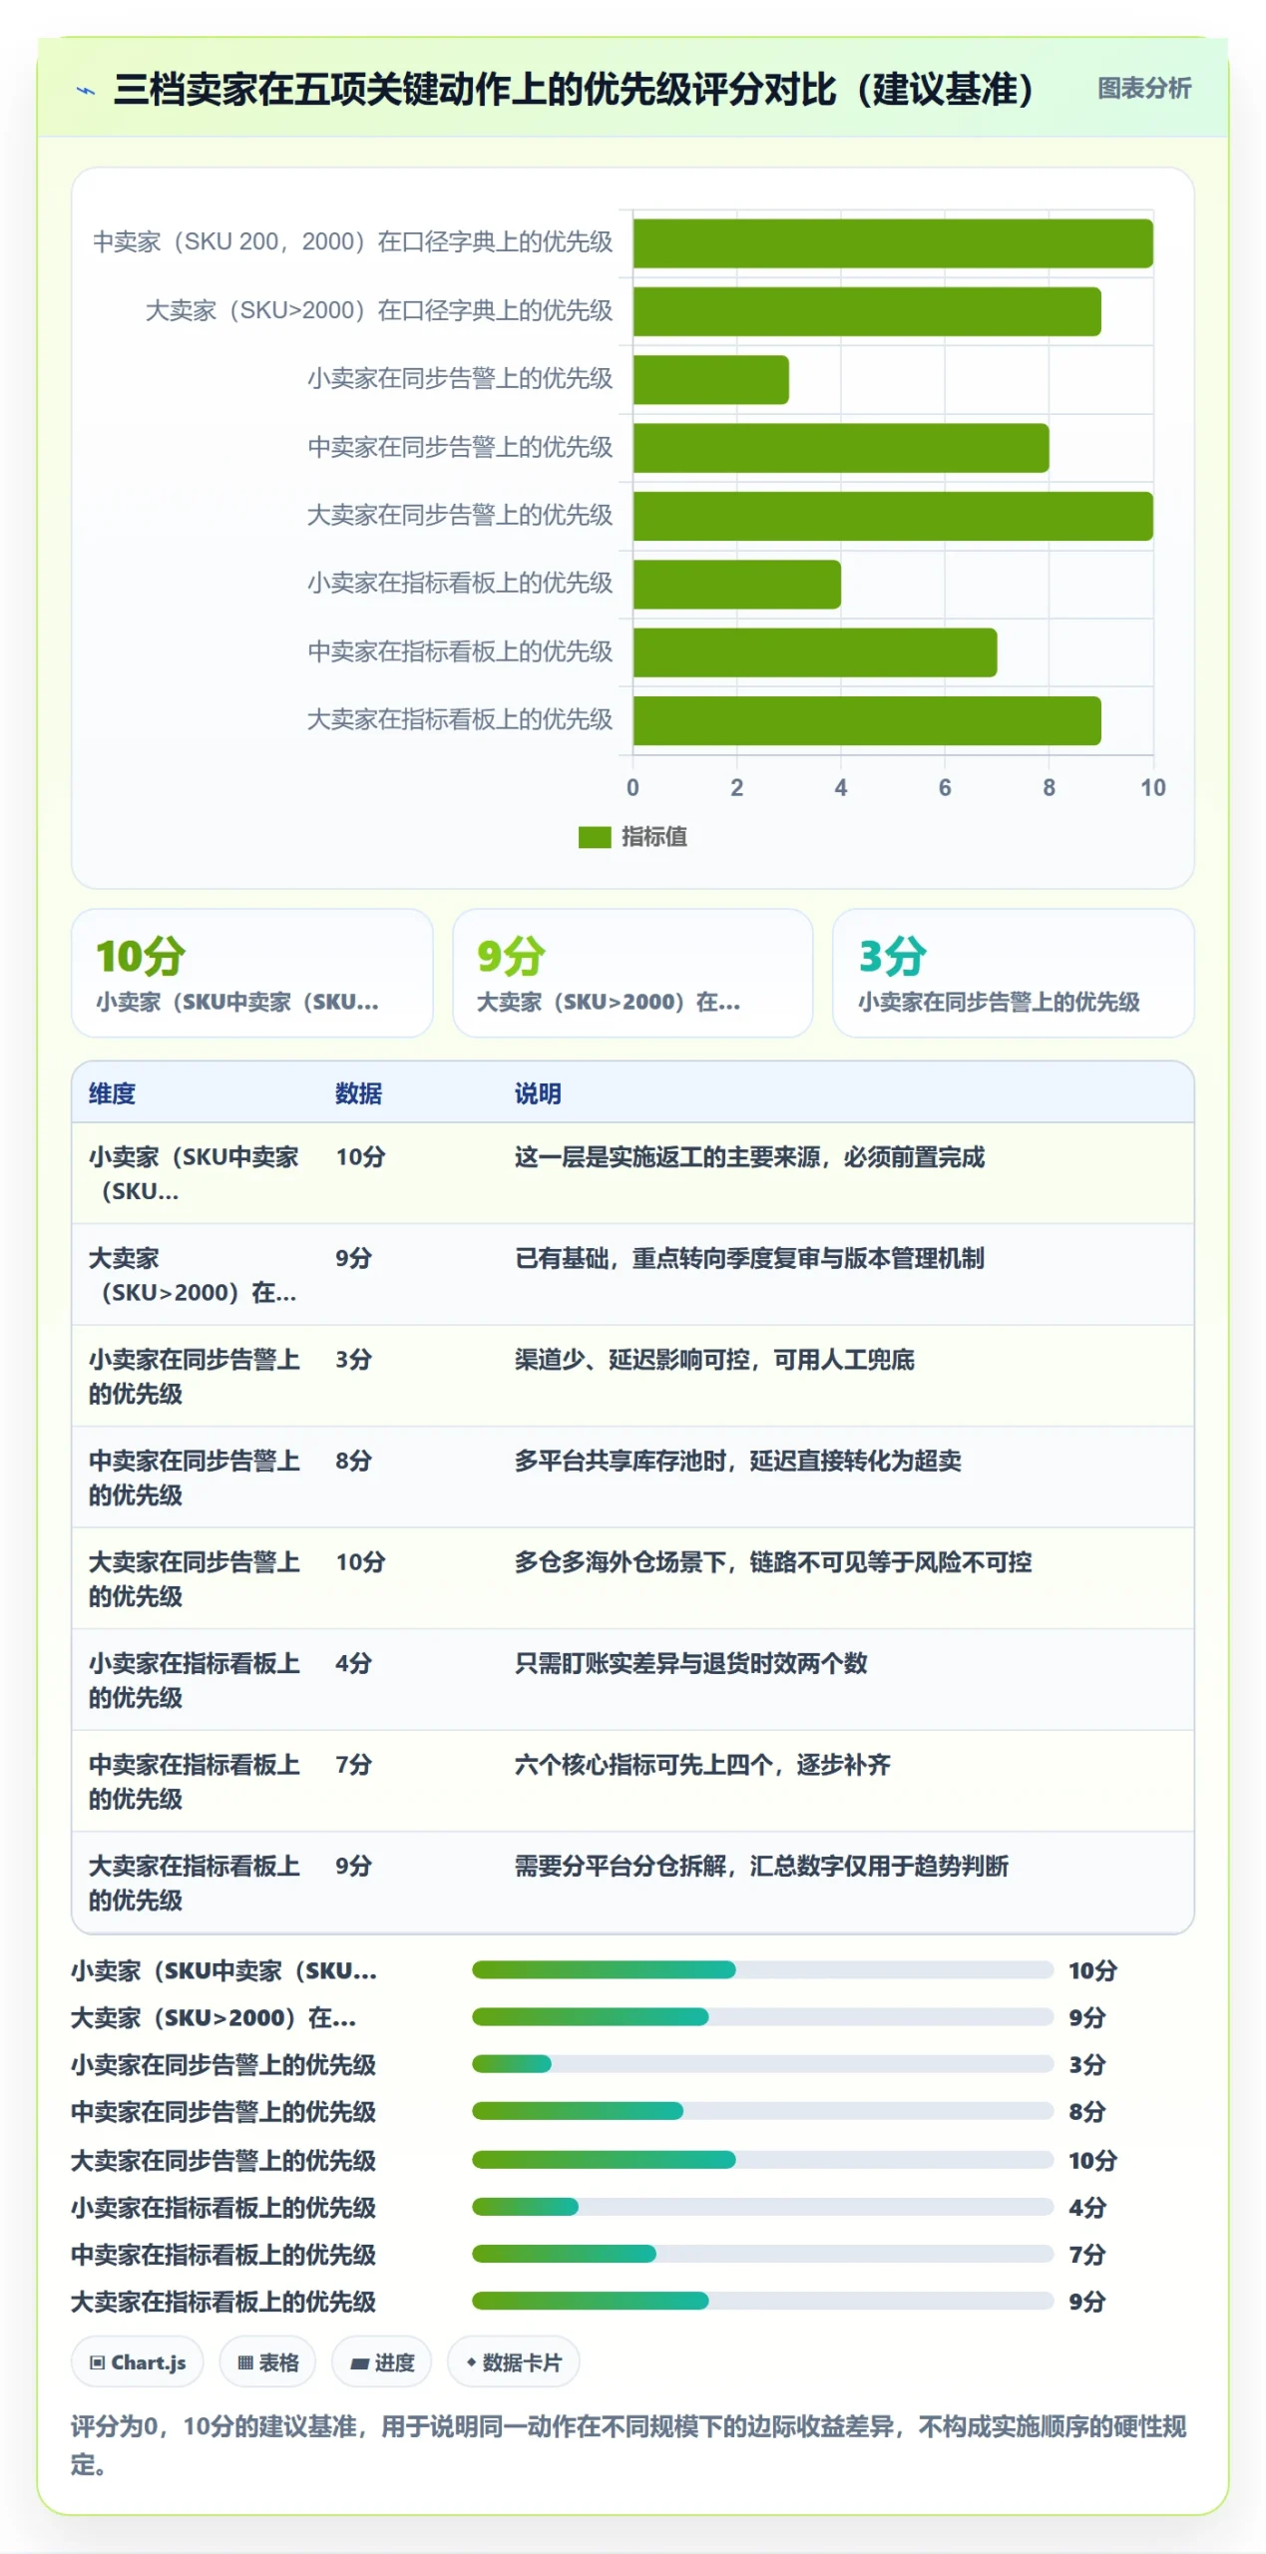Click the 维度 table column header
This screenshot has width=1266, height=2554.
tap(112, 1093)
